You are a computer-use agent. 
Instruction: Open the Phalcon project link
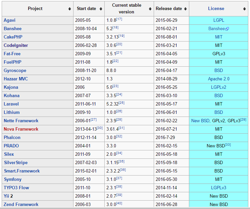(12, 138)
